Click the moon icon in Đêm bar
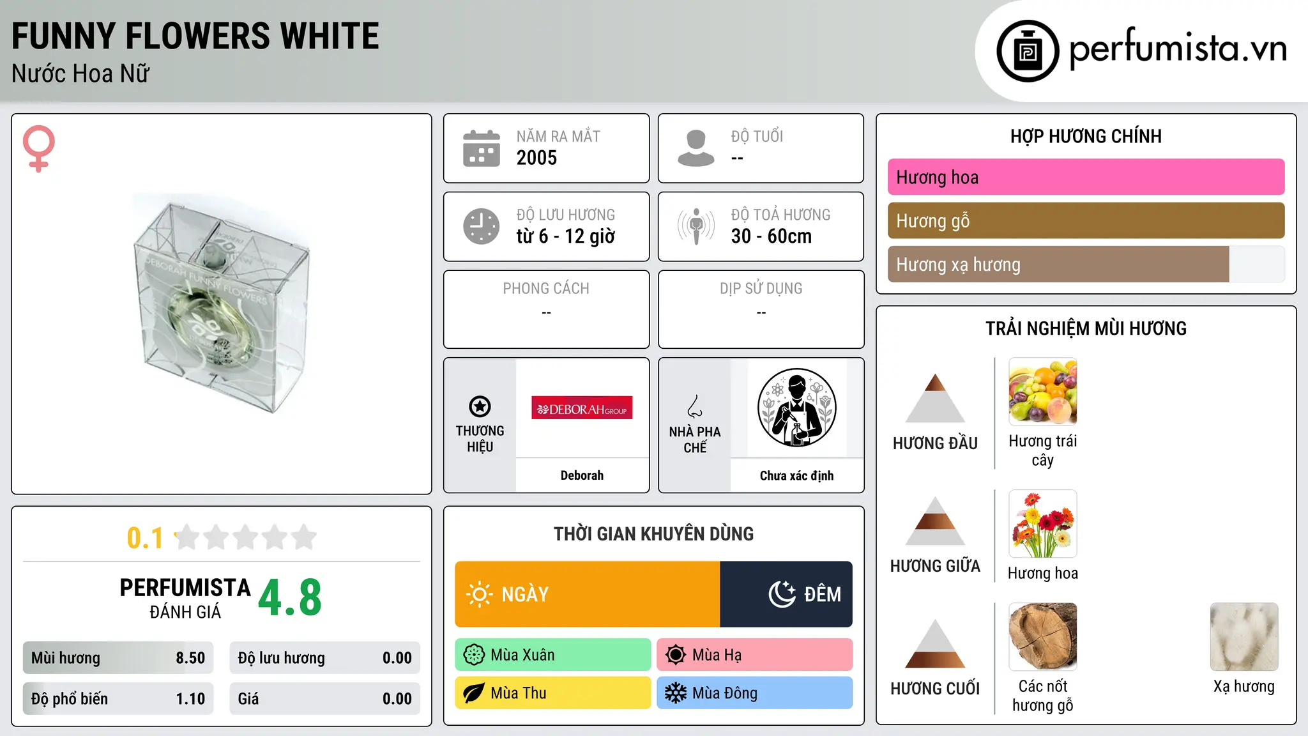This screenshot has height=736, width=1308. (x=782, y=594)
